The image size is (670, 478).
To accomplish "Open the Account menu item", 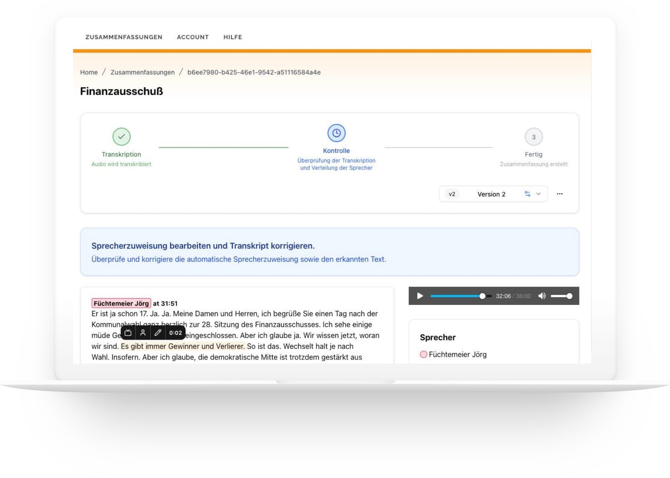I will pos(193,37).
